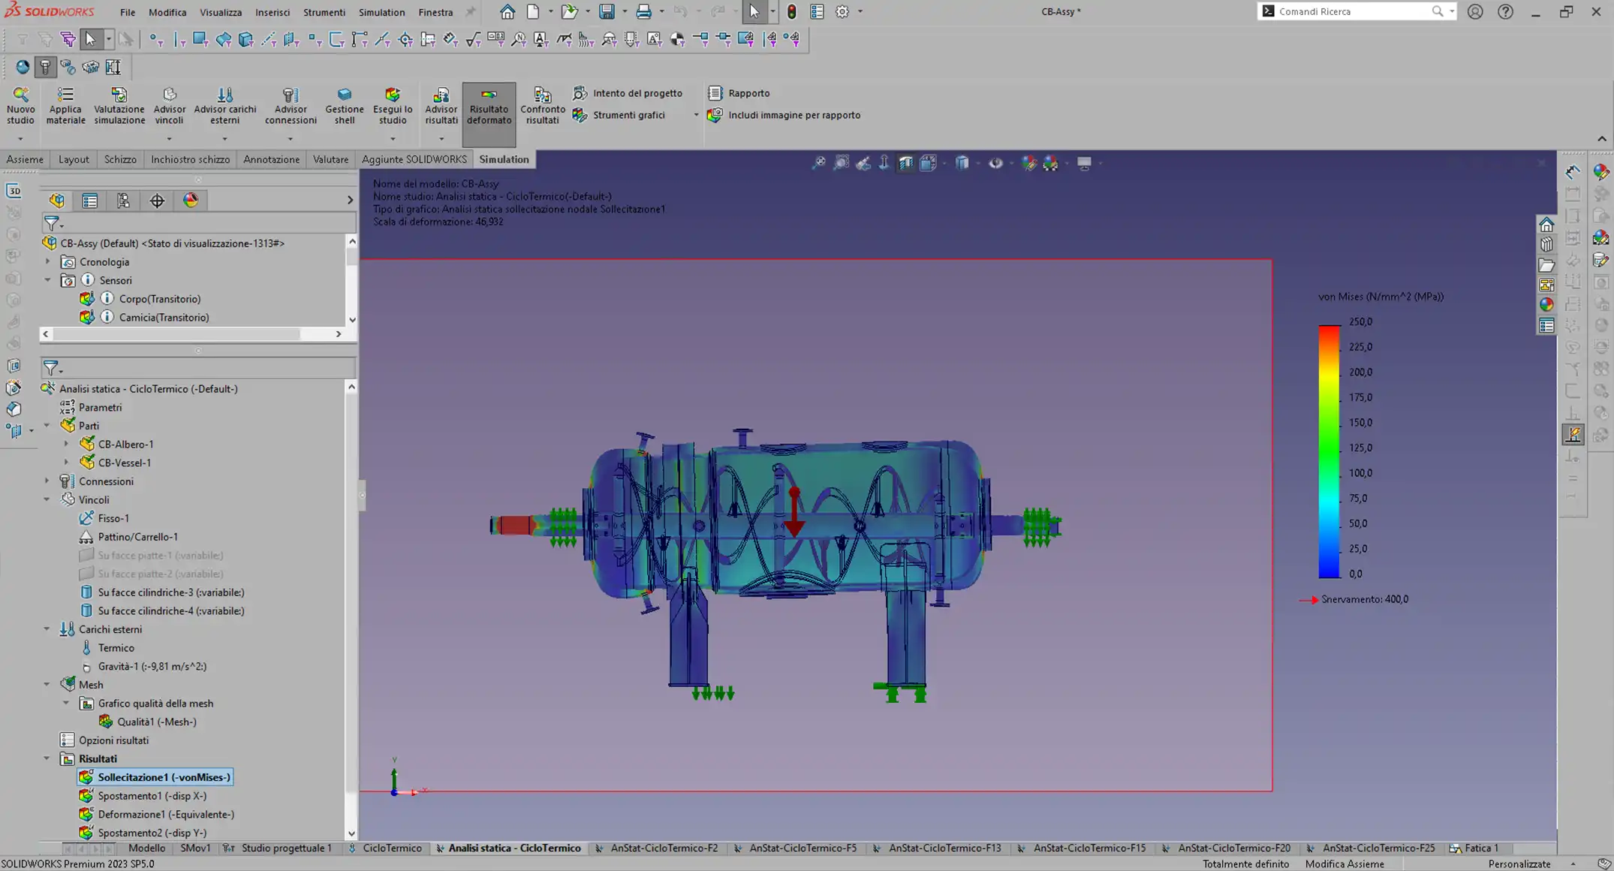Click Advisor connessioni icon
This screenshot has height=871, width=1614.
tap(291, 104)
